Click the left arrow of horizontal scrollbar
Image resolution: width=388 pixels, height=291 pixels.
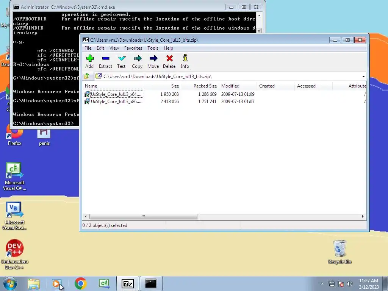(x=86, y=216)
